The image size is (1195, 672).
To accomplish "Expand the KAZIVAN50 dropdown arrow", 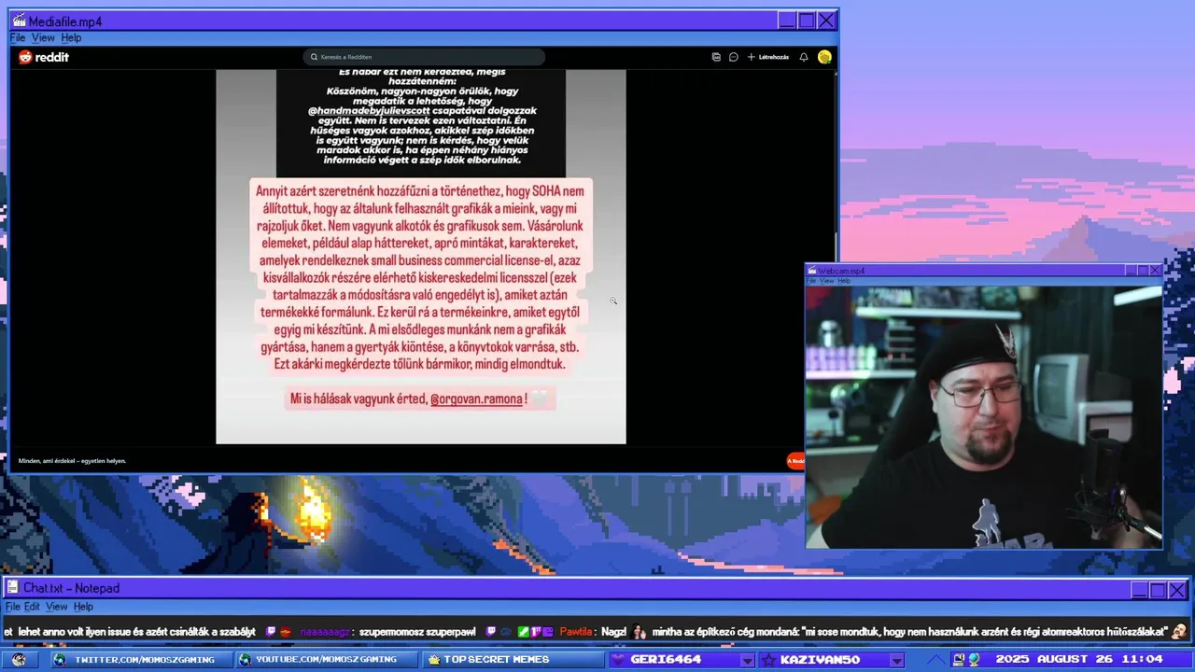I will coord(896,661).
